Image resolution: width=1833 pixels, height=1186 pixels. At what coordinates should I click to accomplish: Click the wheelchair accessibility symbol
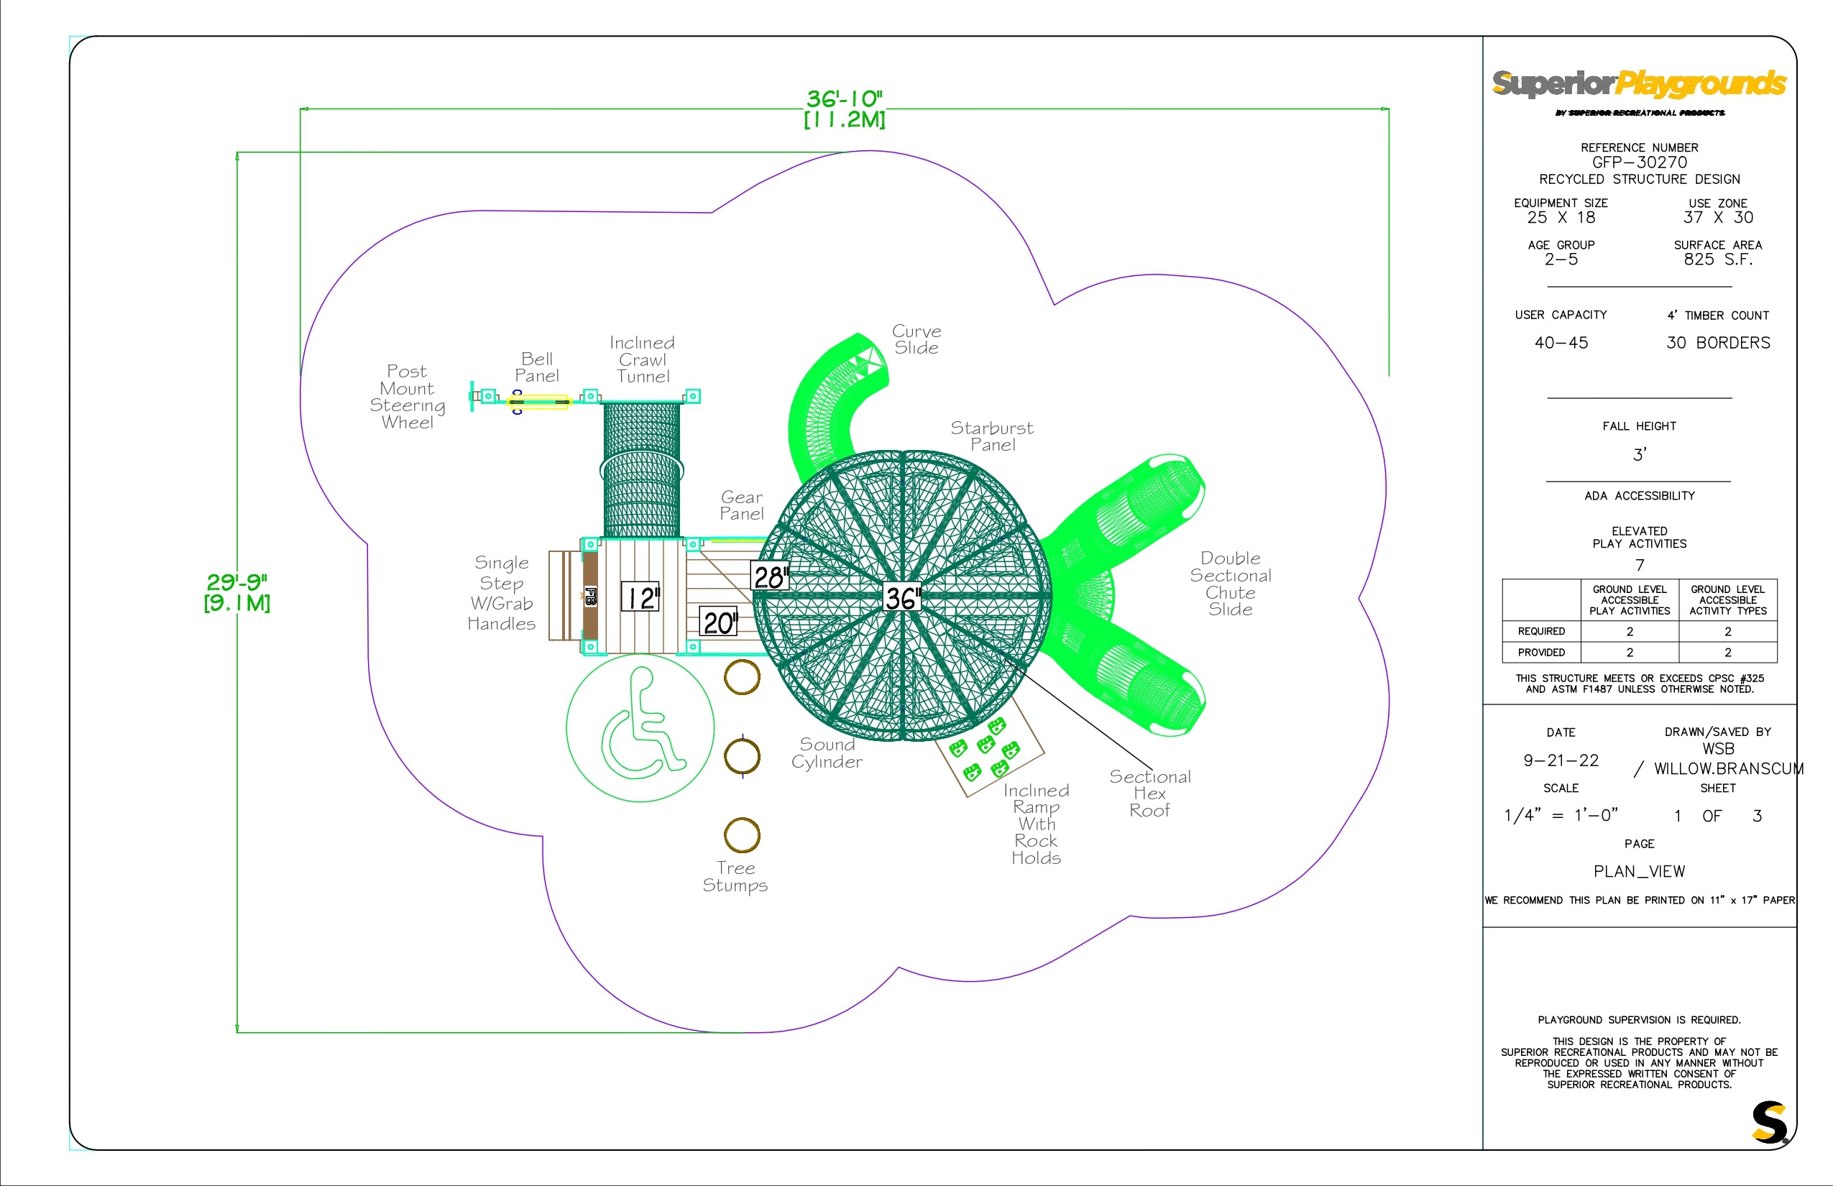640,727
